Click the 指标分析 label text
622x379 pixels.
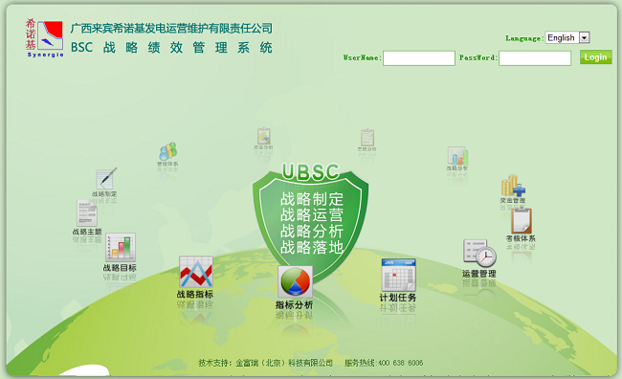coord(295,304)
